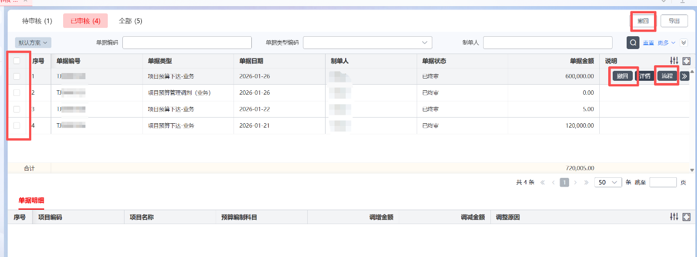Viewport: 697px width, 257px height.
Task: Open column settings for the 单据明细 table
Action: (x=674, y=217)
